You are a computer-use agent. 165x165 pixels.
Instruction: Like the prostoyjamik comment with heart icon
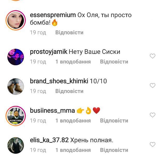[x=153, y=56]
